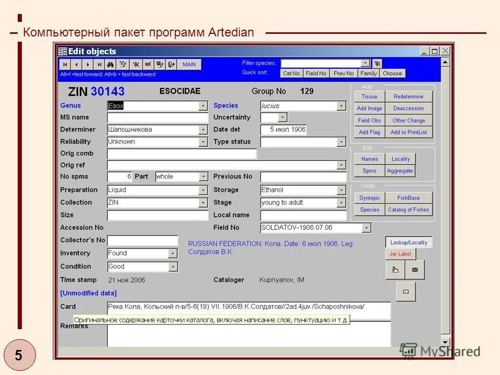
Task: Open the Uncertainty dropdown
Action: click(282, 117)
